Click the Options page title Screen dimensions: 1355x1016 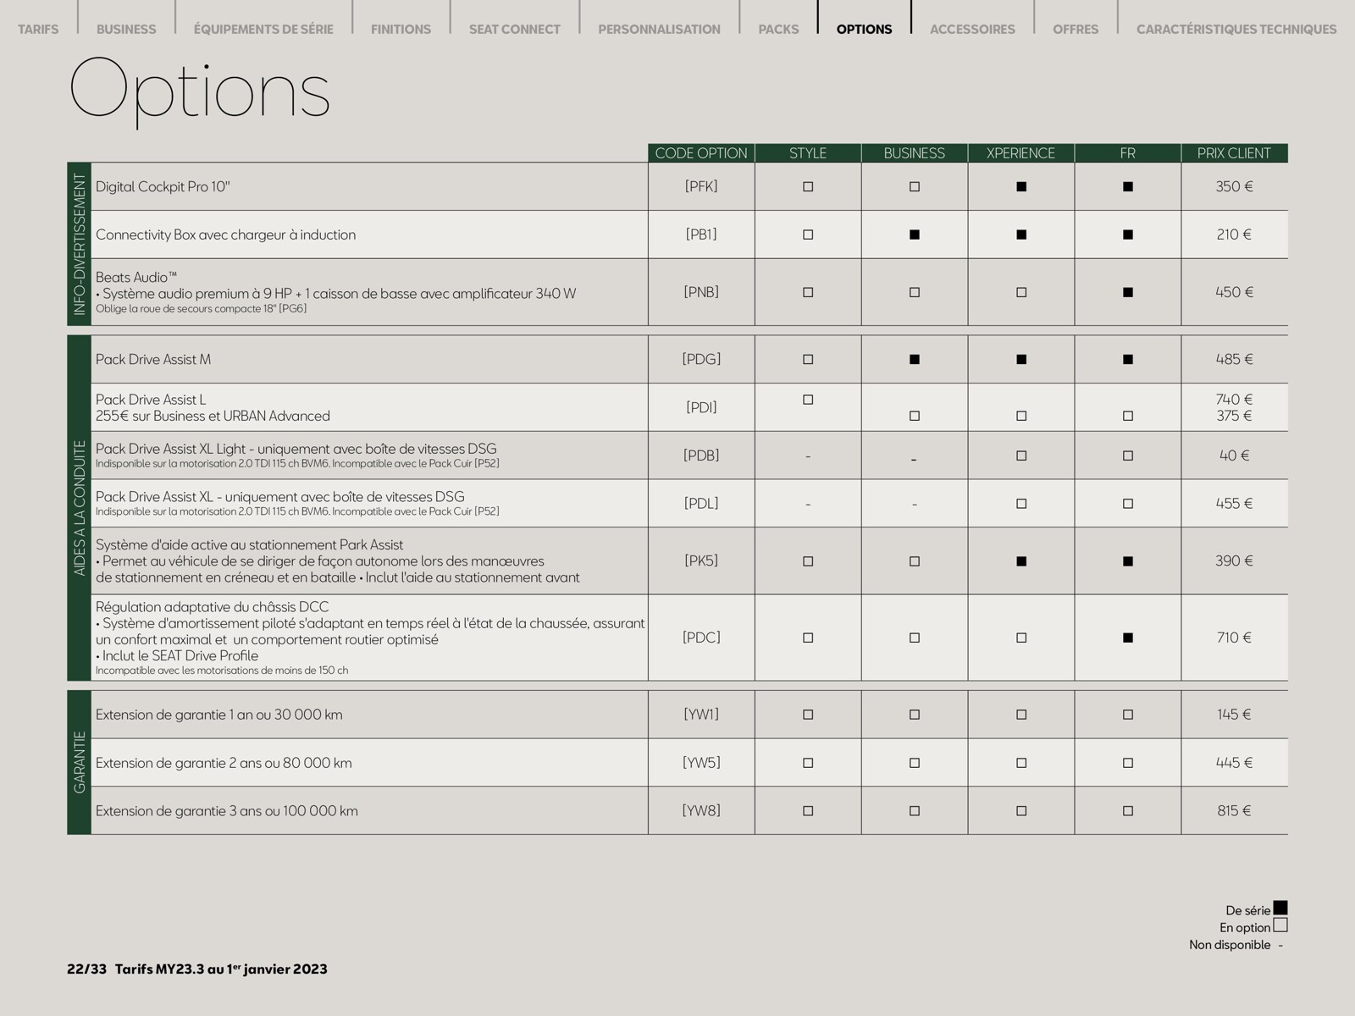click(x=200, y=91)
